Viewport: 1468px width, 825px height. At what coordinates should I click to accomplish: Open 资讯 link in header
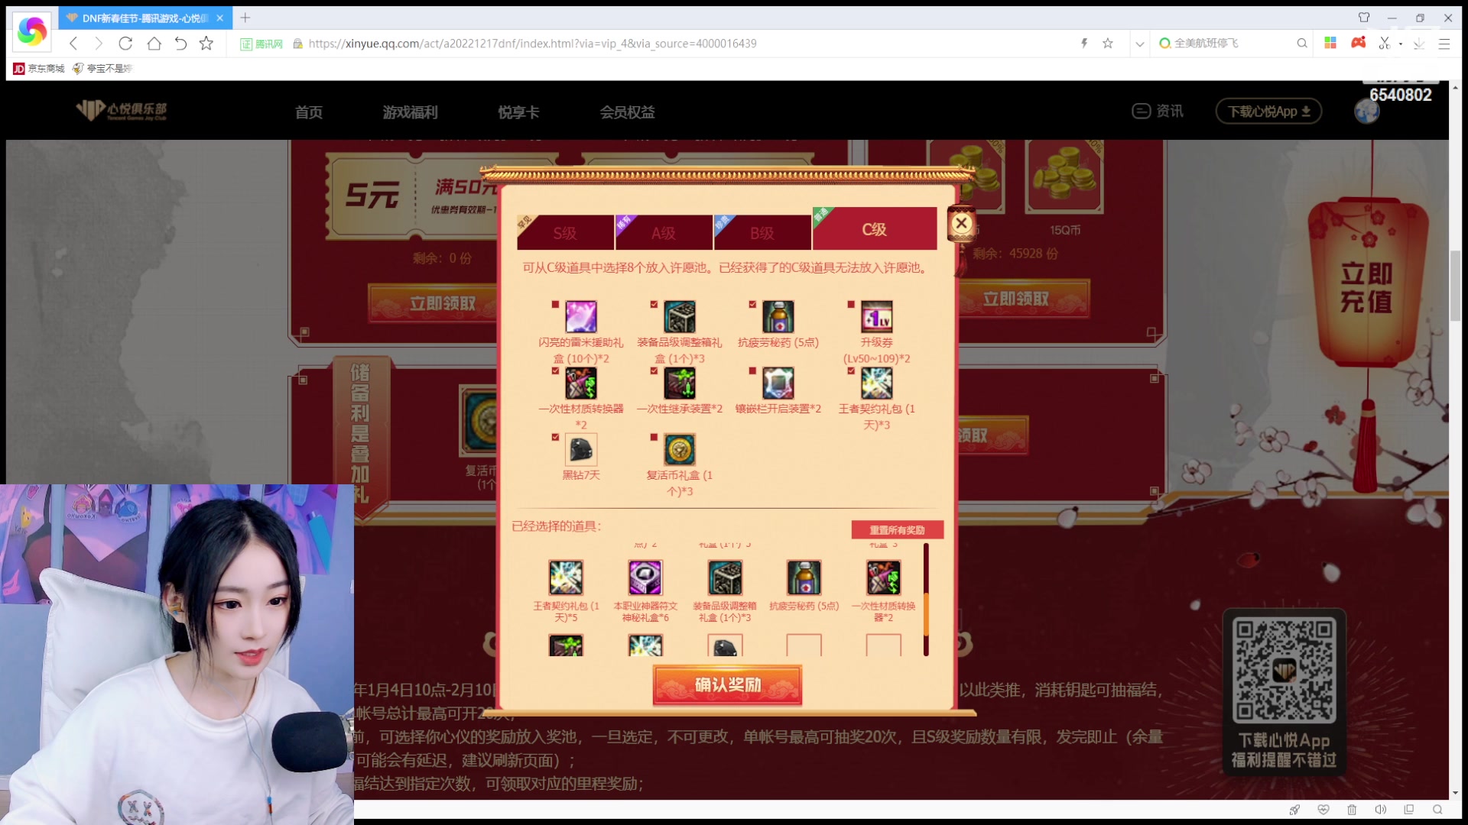tap(1158, 112)
